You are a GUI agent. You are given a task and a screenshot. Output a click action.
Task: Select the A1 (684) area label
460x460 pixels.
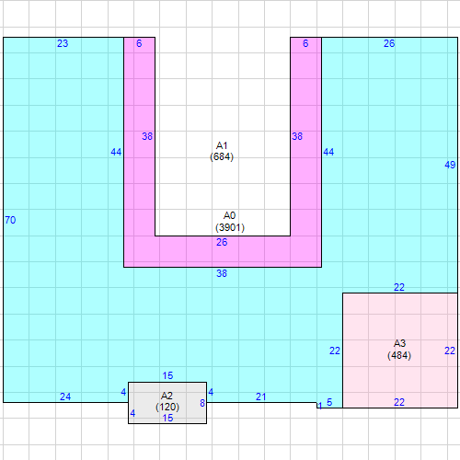[x=222, y=151]
